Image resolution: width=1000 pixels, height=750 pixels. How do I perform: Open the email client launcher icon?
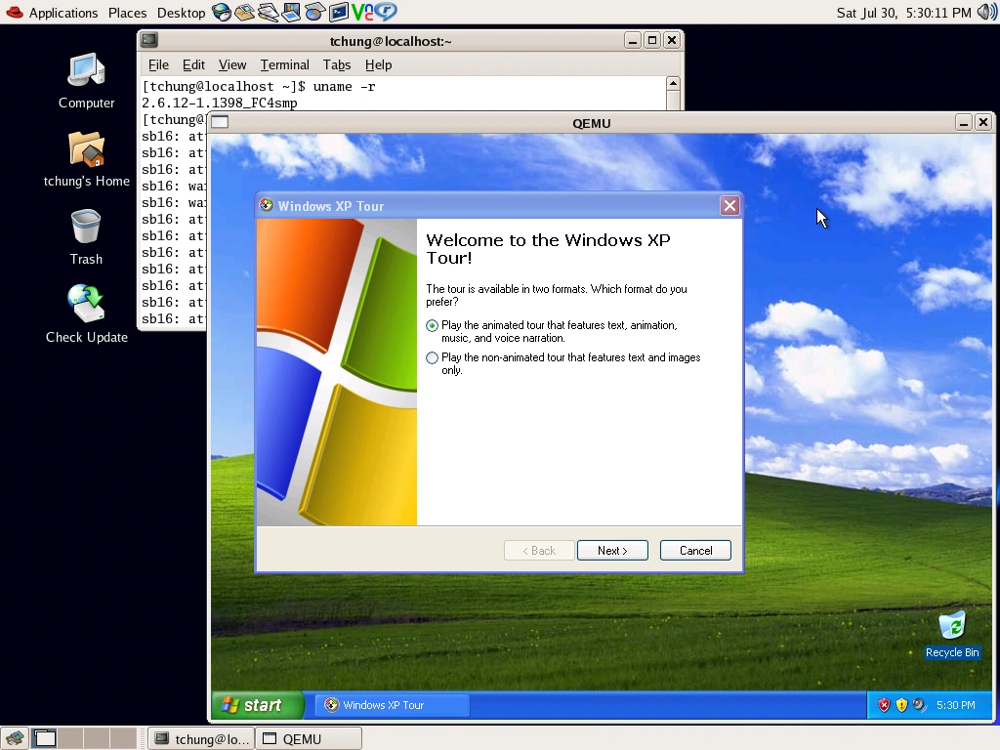pyautogui.click(x=245, y=12)
